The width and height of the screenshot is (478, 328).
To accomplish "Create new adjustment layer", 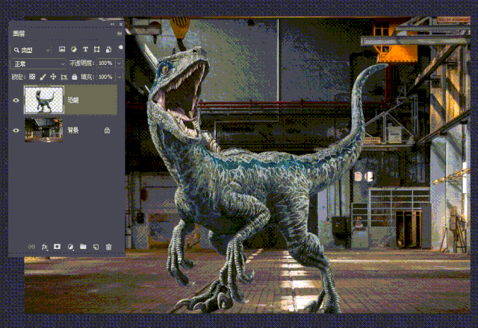I will 70,247.
